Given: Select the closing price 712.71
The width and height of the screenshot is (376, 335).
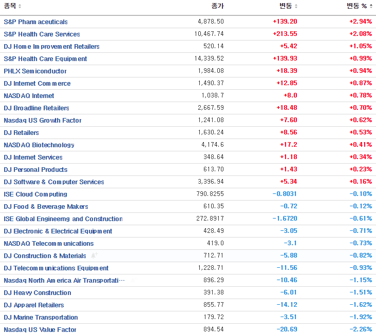Looking at the screenshot, I should pyautogui.click(x=214, y=255).
